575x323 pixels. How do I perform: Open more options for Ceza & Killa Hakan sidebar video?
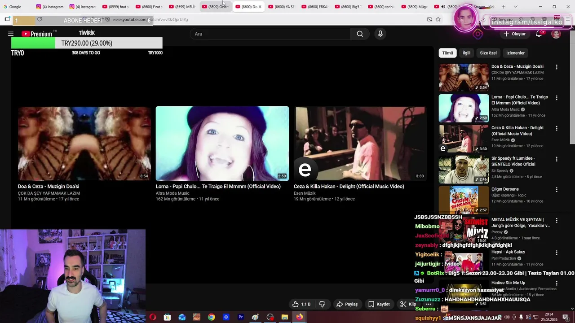pos(557,128)
